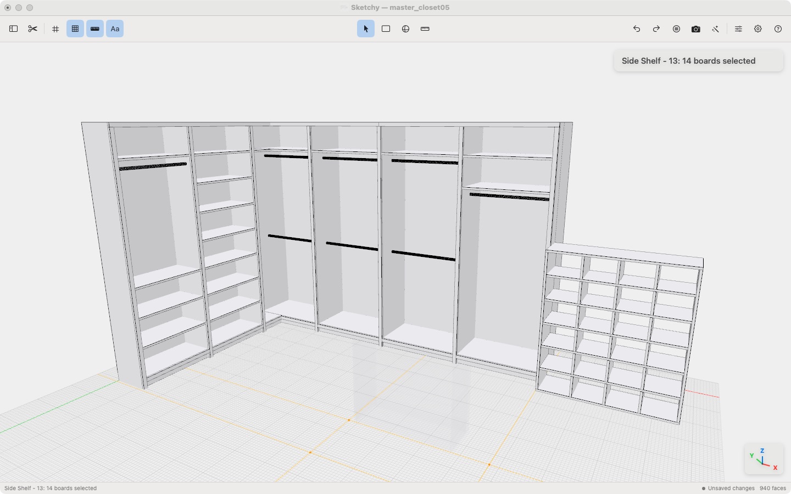Screen dimensions: 791x494
Task: Select the tape measure tool
Action: pyautogui.click(x=425, y=29)
